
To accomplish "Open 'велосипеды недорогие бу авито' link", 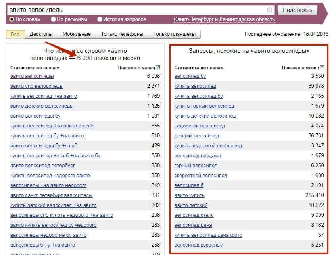I will (48, 235).
